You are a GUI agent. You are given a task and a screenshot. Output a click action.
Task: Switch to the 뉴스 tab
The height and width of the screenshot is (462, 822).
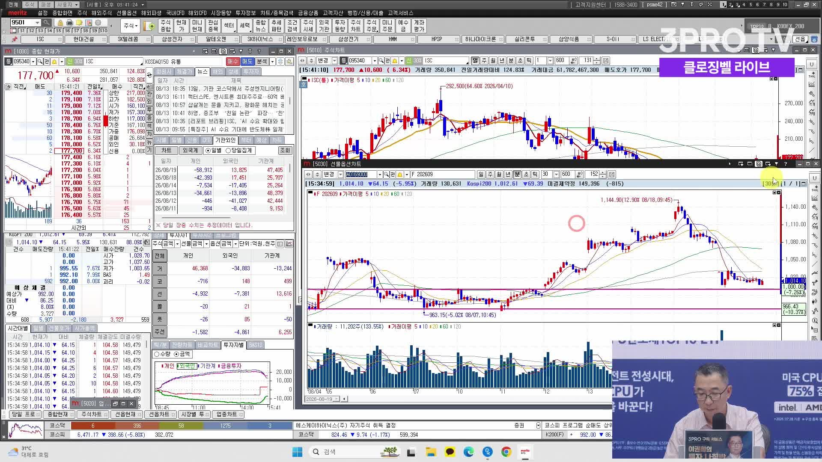pyautogui.click(x=203, y=72)
